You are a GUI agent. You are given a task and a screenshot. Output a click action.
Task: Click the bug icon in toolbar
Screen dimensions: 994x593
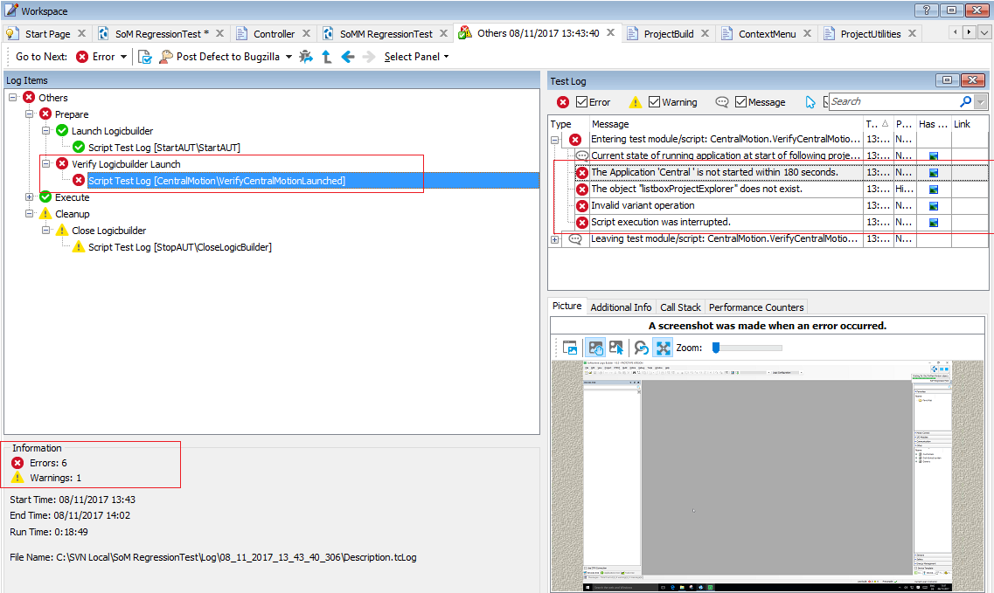click(305, 57)
